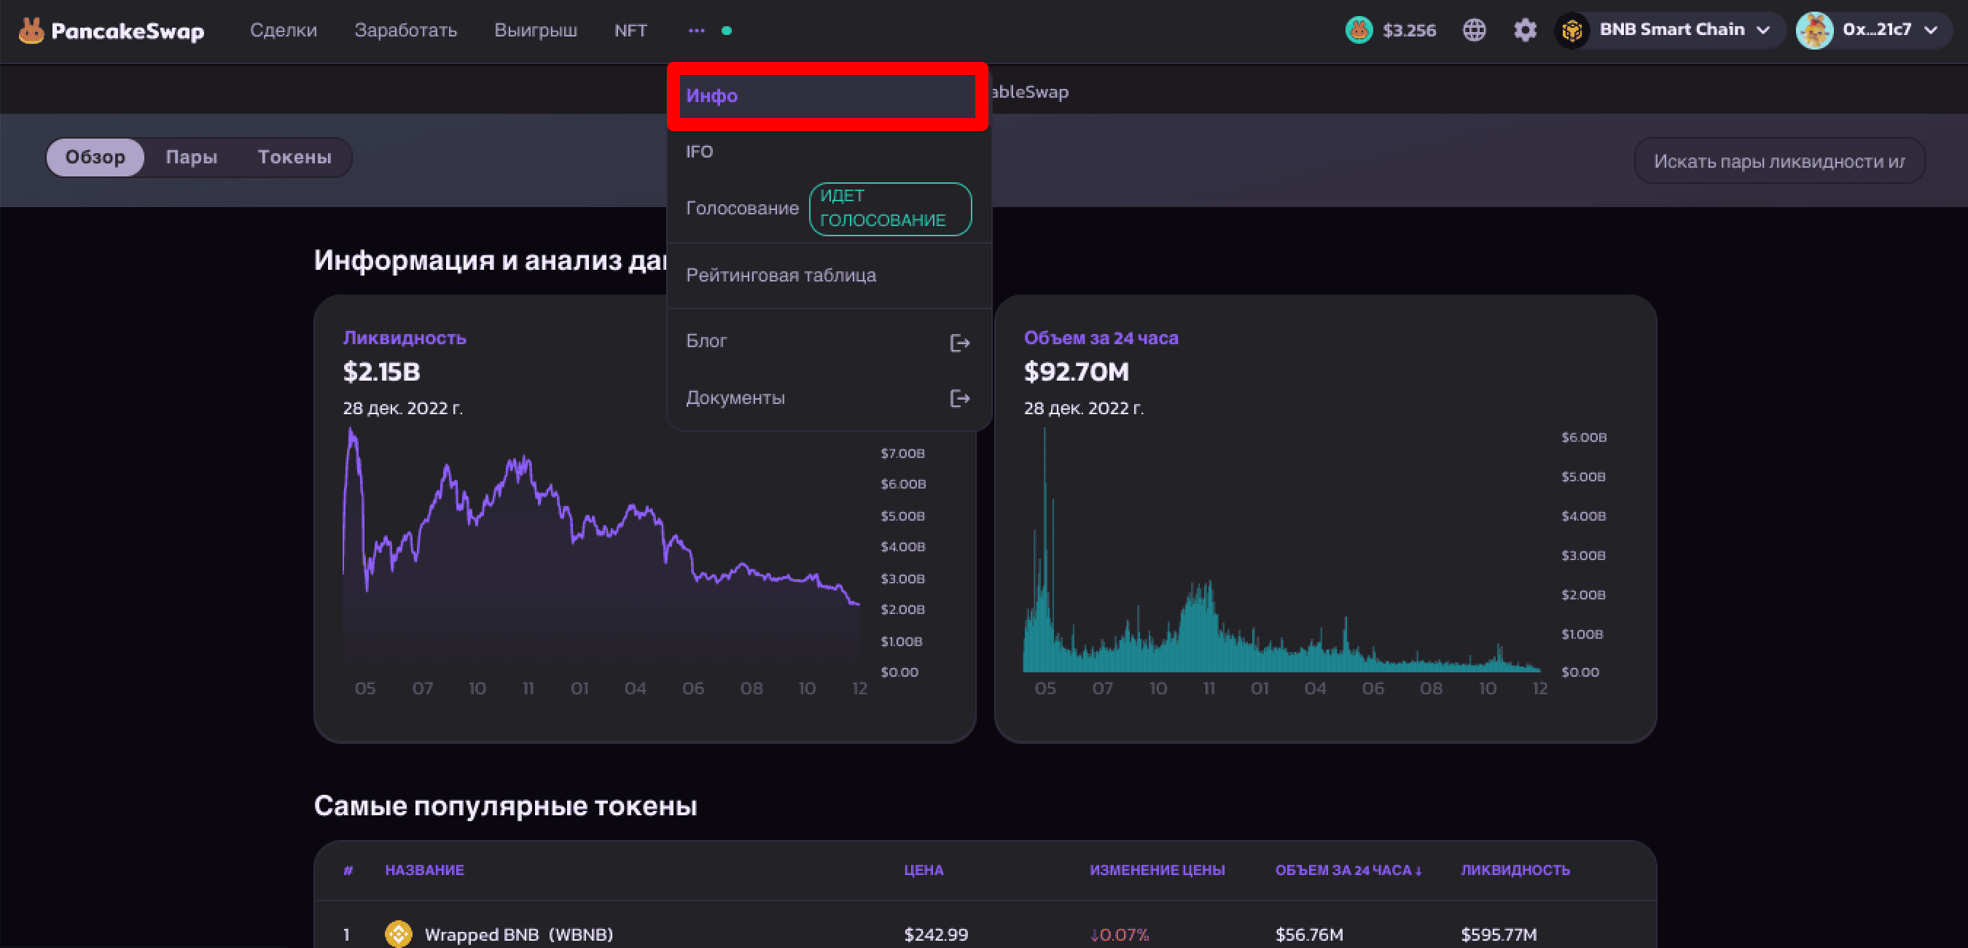The height and width of the screenshot is (948, 1968).
Task: Switch to the Пары tab
Action: [191, 158]
